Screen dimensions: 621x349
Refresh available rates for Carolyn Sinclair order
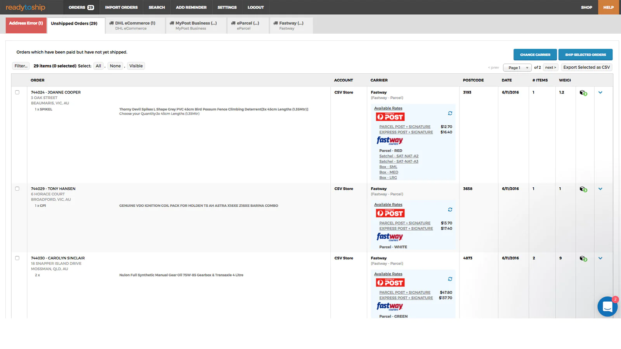(450, 279)
